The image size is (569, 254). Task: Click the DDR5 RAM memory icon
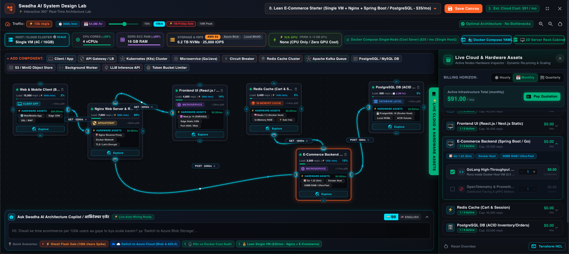coord(122,40)
